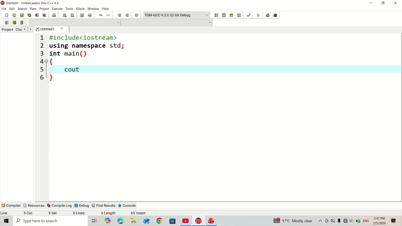Open the Tools menu
Screen dimensions: 402x226
(x=69, y=8)
